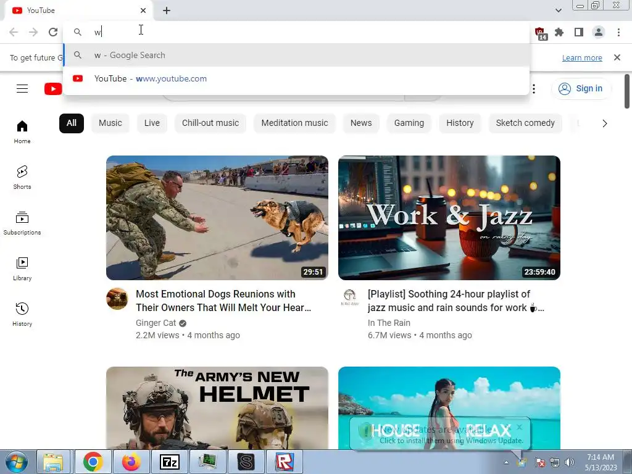Click the browser forward arrow
Screen dimensions: 632x474
pos(33,32)
